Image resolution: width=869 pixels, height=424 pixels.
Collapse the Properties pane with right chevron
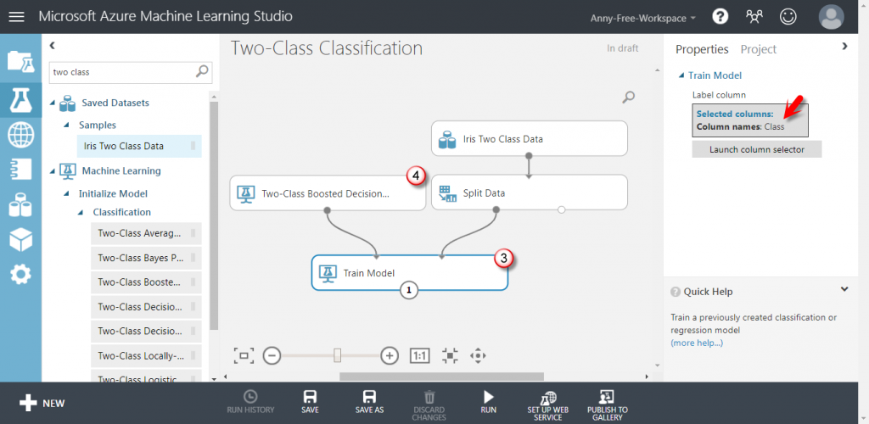(x=844, y=46)
